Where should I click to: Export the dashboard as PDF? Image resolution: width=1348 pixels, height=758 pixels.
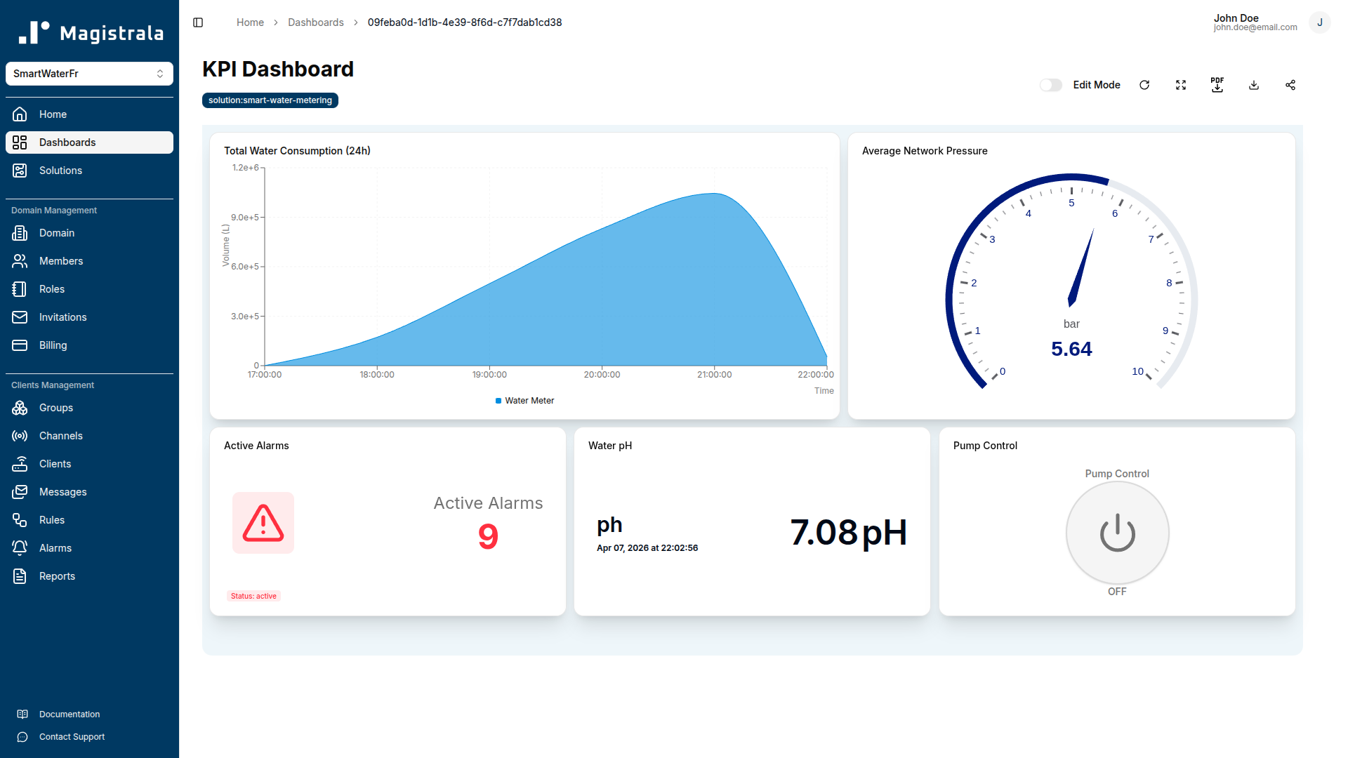pyautogui.click(x=1217, y=84)
